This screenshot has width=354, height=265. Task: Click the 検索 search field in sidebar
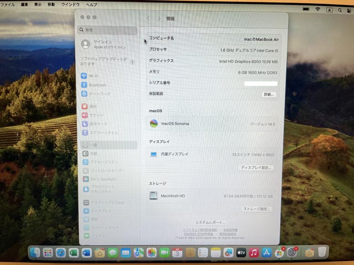pyautogui.click(x=108, y=30)
